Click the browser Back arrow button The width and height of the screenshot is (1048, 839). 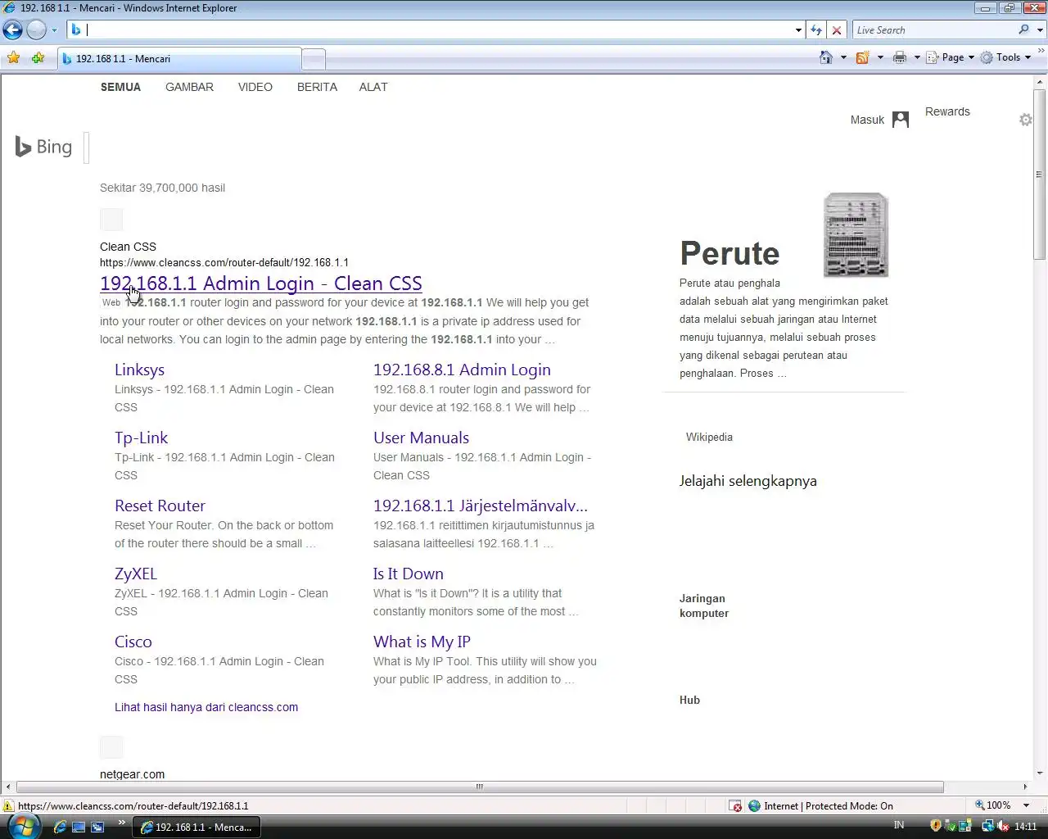12,30
